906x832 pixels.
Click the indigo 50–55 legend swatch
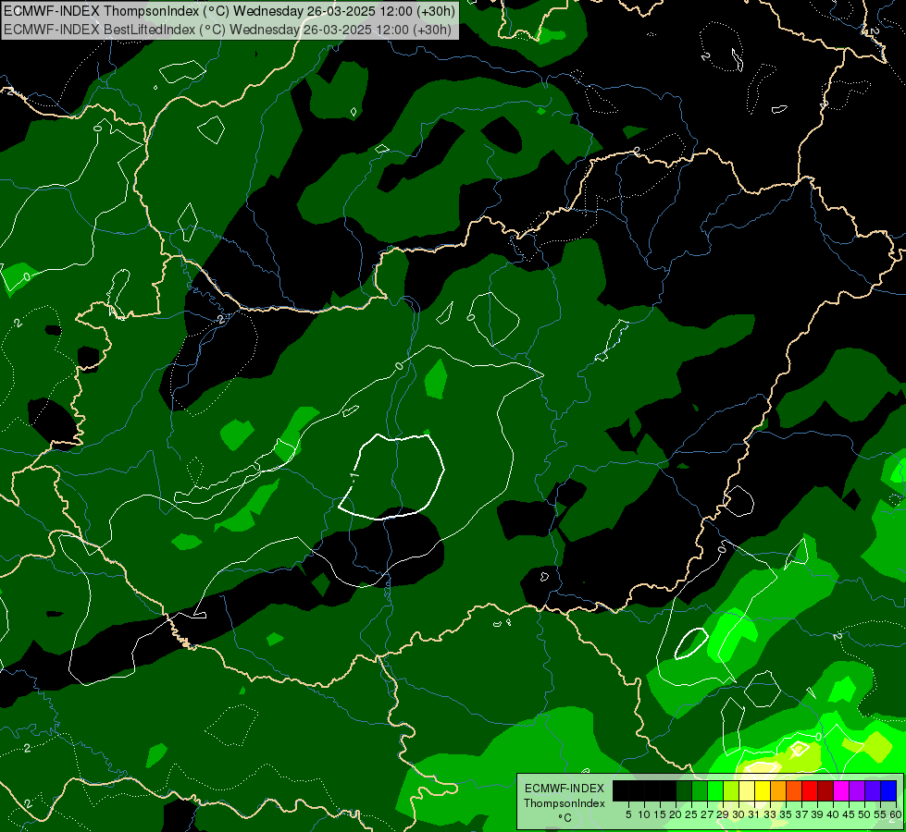(873, 790)
